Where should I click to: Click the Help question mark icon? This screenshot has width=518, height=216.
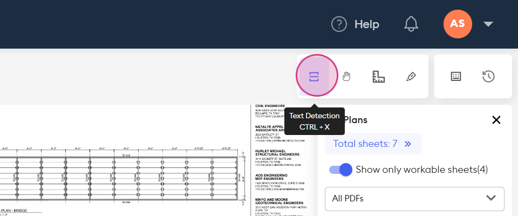[339, 24]
